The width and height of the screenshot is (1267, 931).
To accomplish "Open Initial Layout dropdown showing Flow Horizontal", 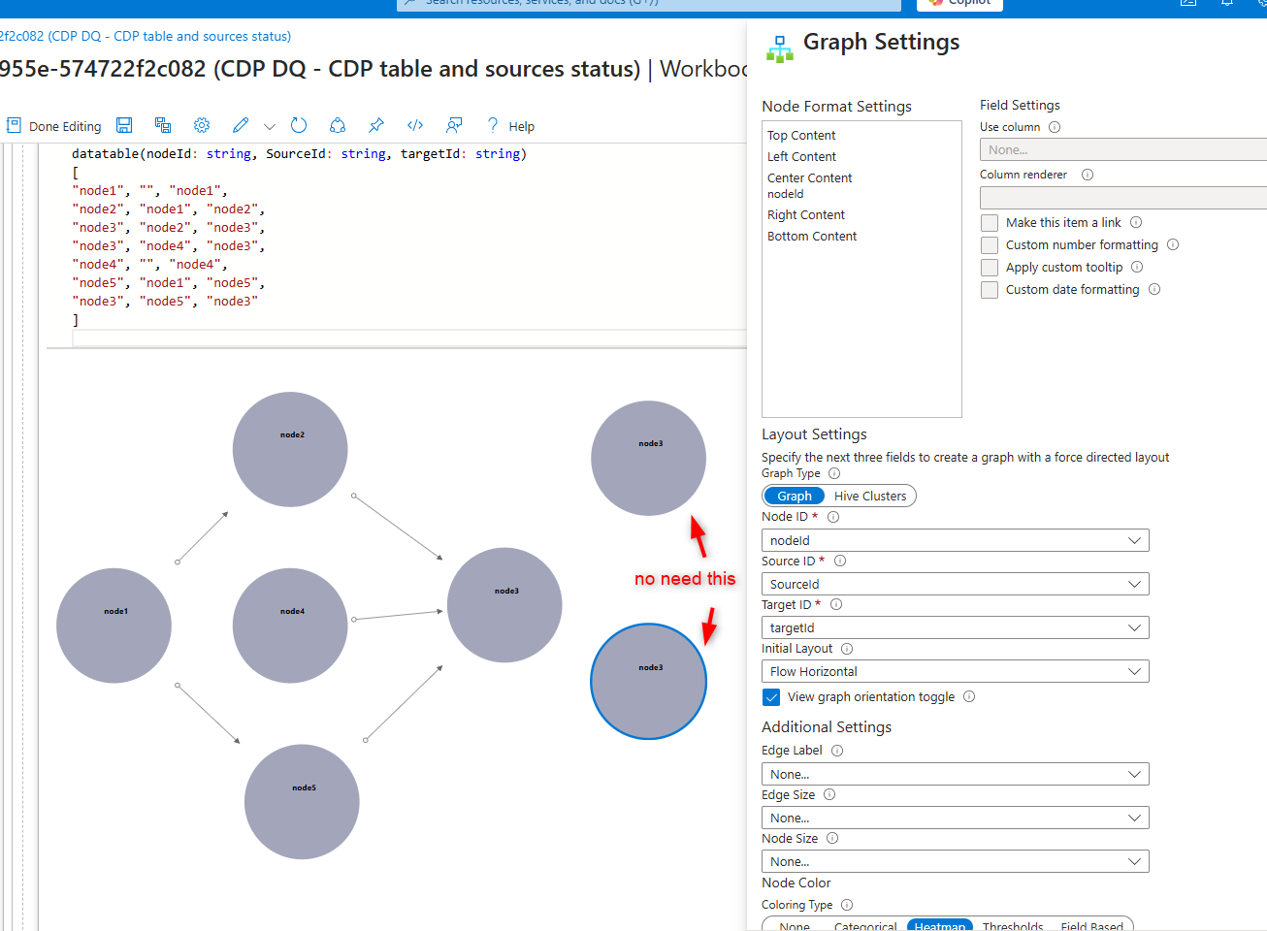I will [956, 671].
